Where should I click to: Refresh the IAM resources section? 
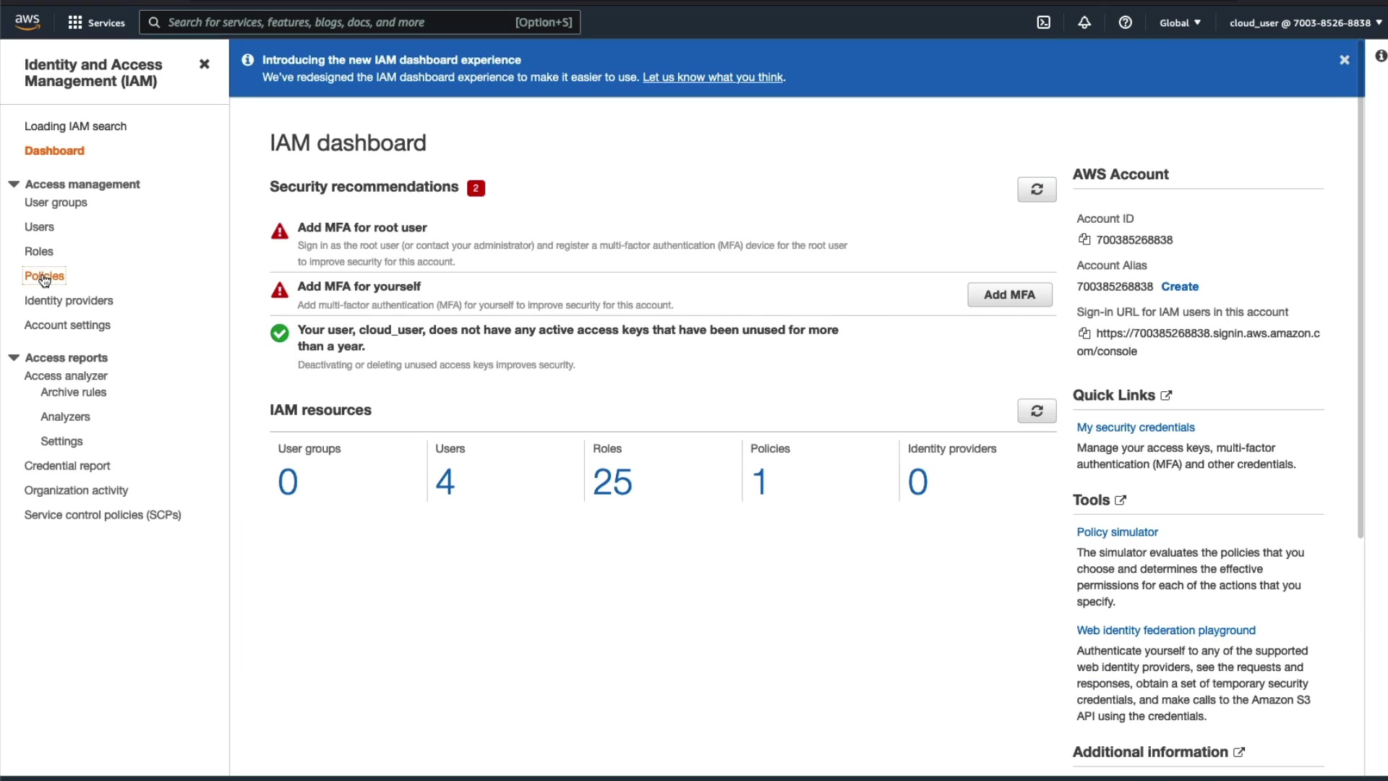point(1036,411)
